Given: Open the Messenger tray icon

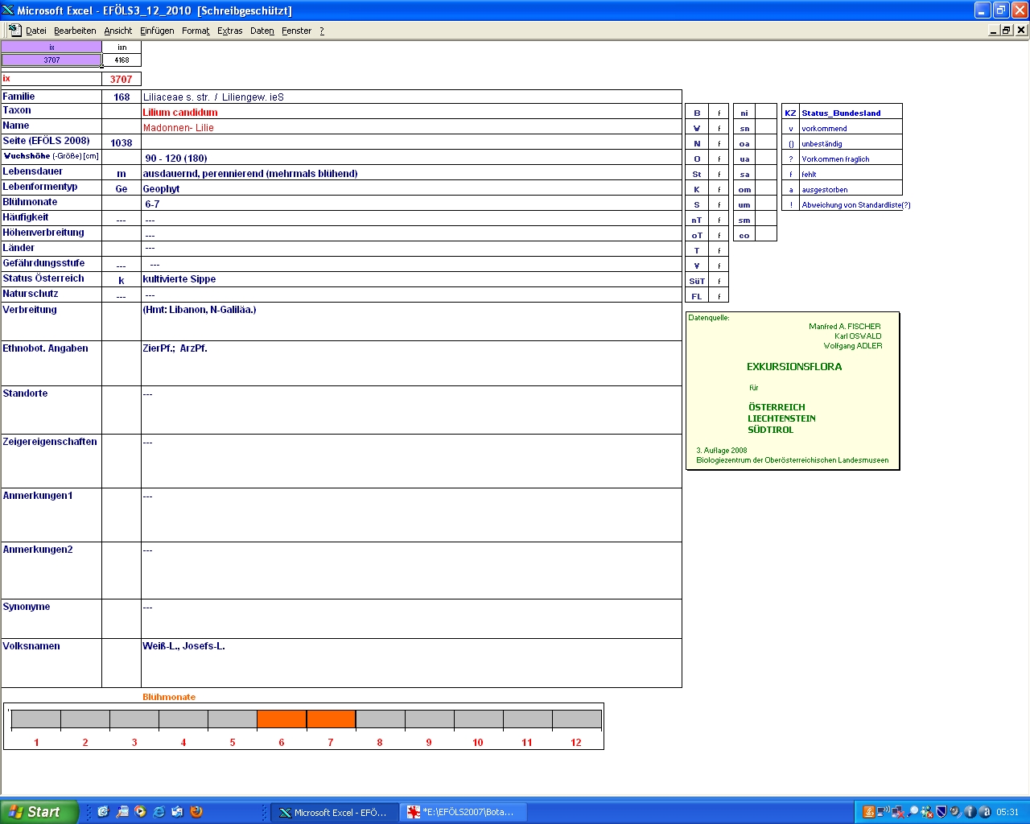Looking at the screenshot, I should [927, 812].
